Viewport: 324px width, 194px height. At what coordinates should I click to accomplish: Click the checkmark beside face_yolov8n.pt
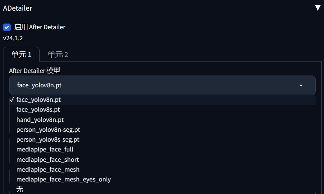point(12,100)
